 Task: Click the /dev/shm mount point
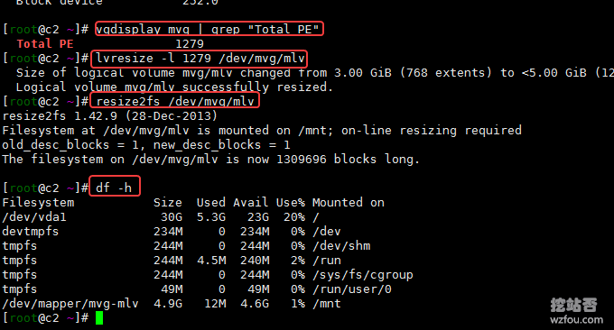click(341, 246)
